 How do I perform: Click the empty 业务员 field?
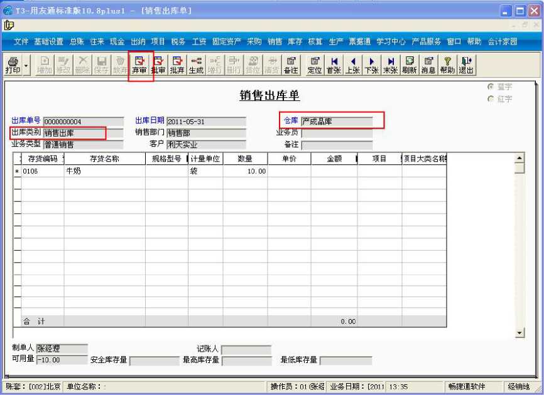(337, 133)
